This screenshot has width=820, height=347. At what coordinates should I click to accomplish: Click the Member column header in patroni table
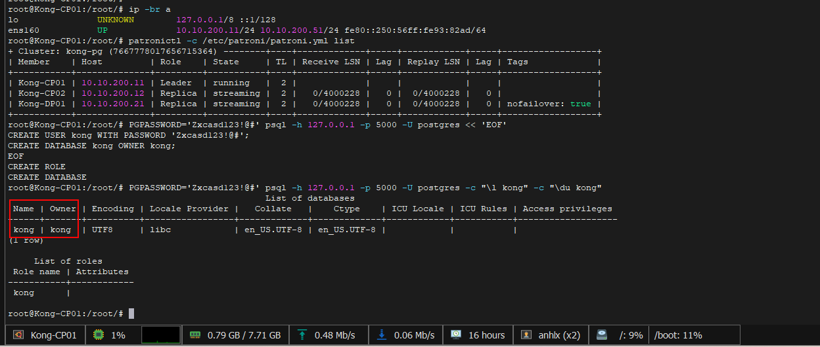[34, 62]
